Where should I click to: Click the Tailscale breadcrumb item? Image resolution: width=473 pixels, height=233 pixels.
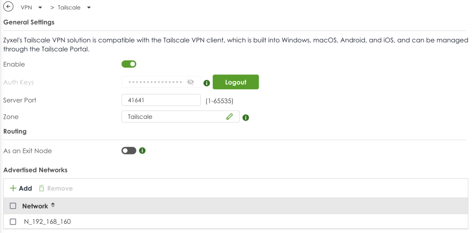69,8
